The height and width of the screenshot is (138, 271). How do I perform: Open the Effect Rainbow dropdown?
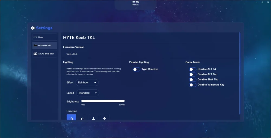[x=87, y=82]
